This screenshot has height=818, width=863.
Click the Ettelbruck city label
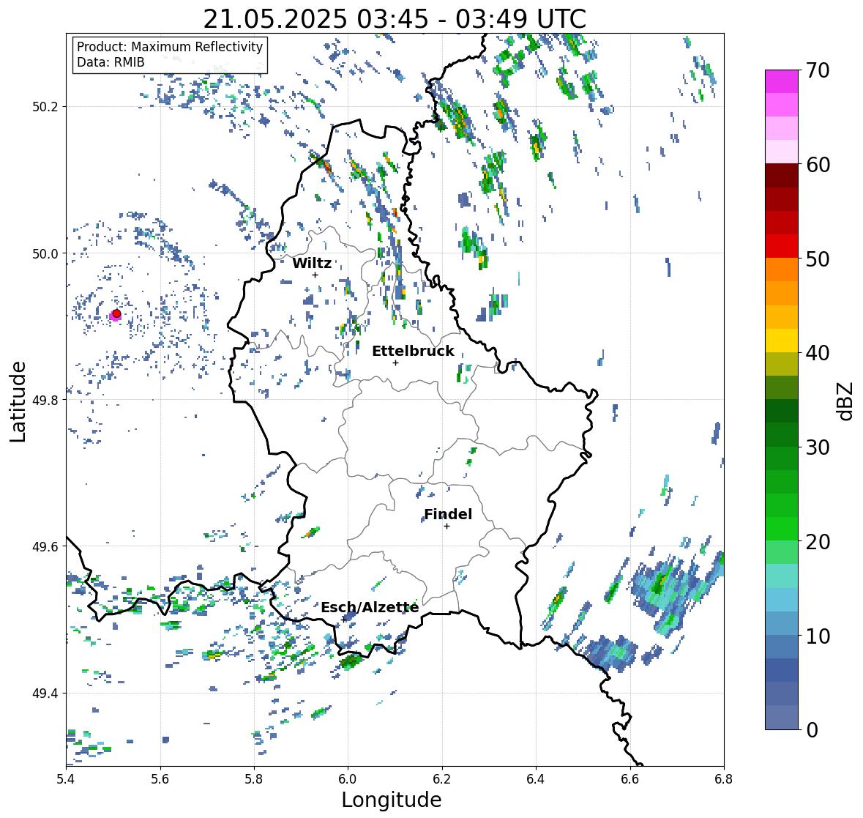tap(413, 351)
